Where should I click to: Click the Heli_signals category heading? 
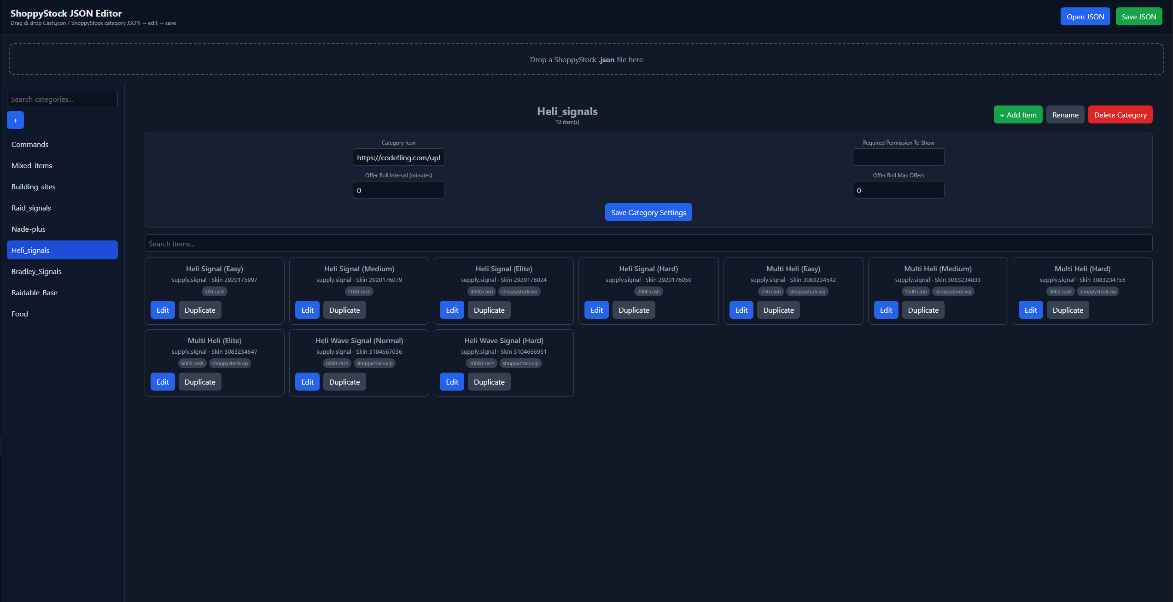coord(567,111)
